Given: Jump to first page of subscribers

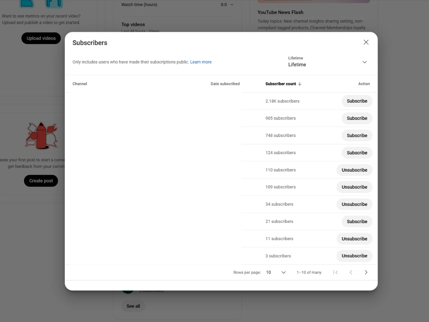Looking at the screenshot, I should (335, 272).
